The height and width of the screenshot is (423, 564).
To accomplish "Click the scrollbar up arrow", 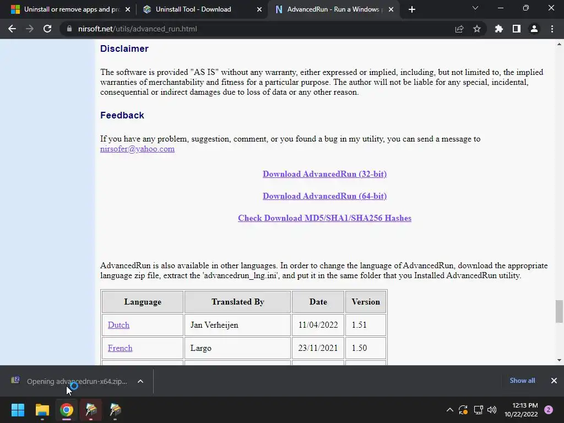I will [559, 44].
